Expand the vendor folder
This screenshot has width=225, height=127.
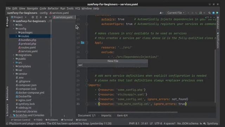(14, 74)
